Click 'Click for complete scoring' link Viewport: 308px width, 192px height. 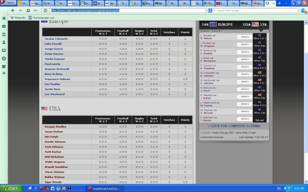(234, 126)
